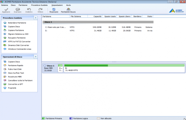
Task: Click the blue Partizione Logica legend swatch
Action: [x=71, y=118]
